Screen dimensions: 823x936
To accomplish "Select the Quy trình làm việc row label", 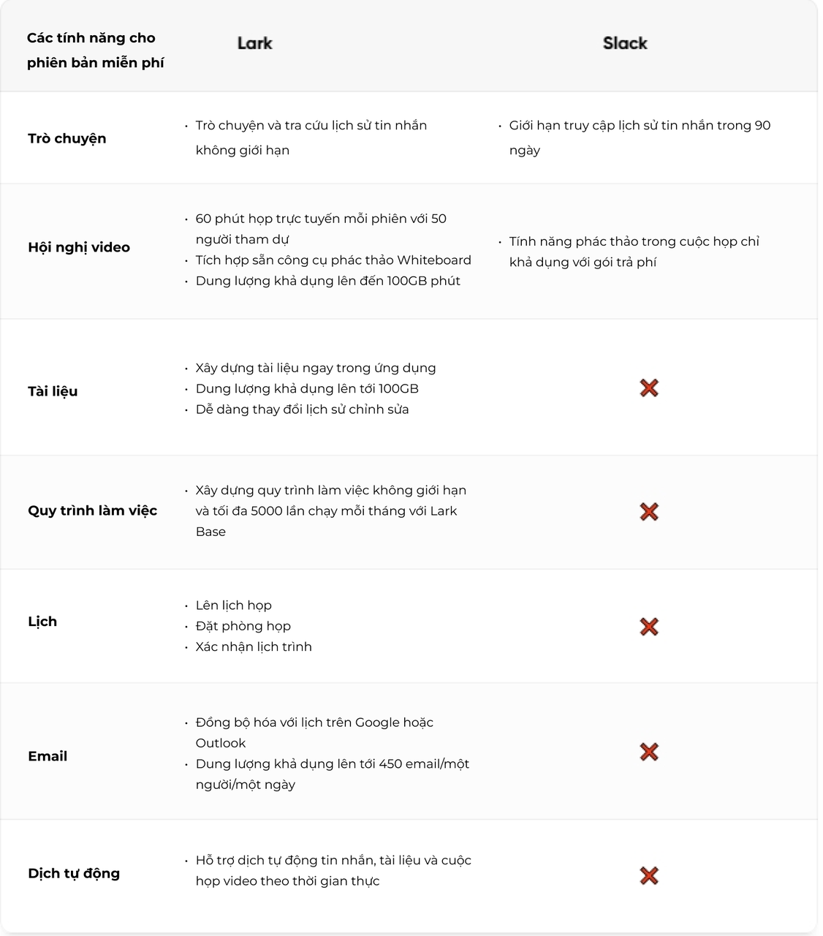I will 93,510.
